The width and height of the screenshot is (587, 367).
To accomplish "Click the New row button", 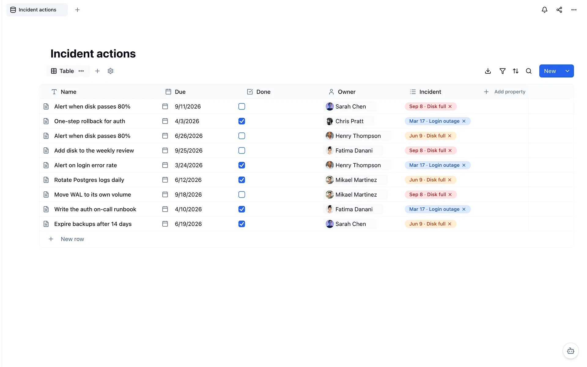I will pos(66,239).
